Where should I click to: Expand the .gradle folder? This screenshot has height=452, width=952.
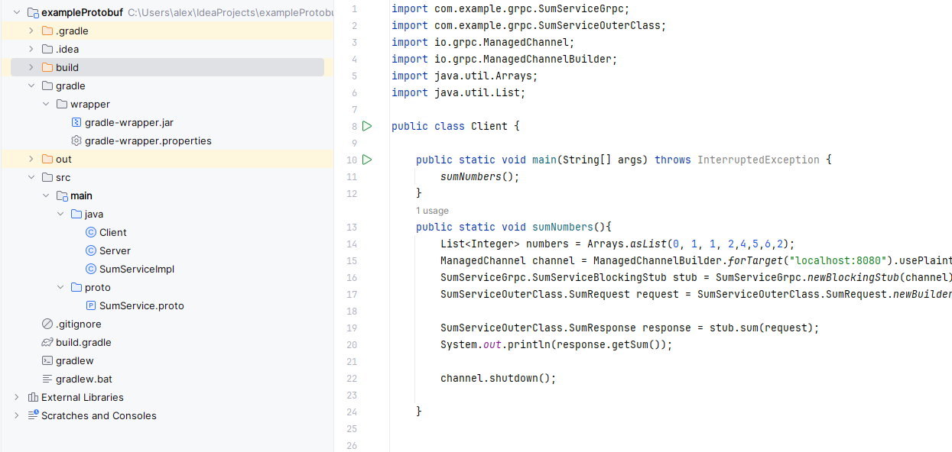pyautogui.click(x=31, y=31)
